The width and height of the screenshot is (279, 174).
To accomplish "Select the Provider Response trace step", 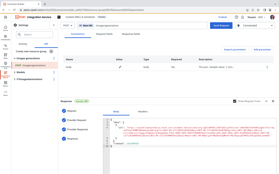I will 77,129.
